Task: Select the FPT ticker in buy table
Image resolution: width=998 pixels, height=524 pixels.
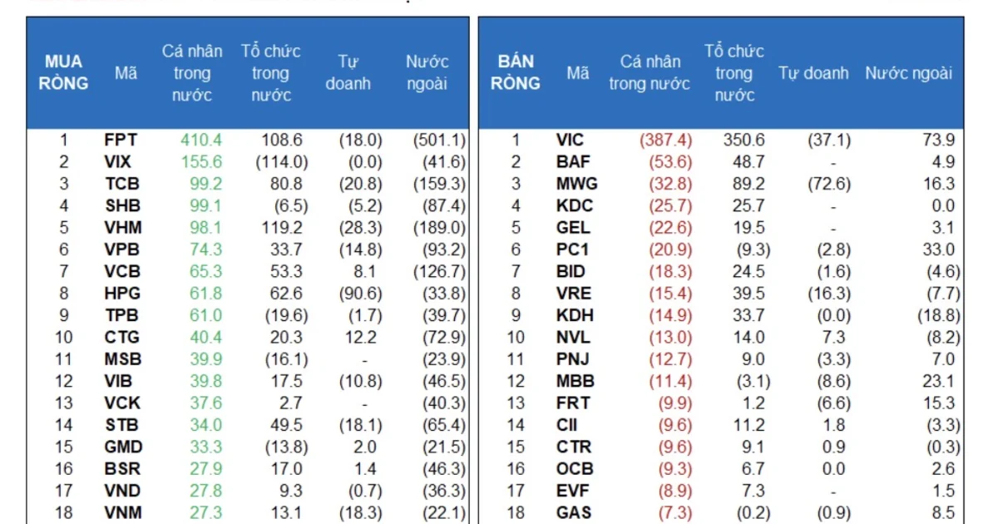Action: [121, 140]
